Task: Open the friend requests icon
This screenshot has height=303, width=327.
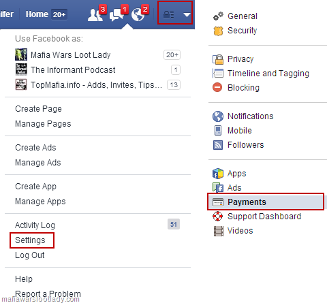Action: point(97,14)
